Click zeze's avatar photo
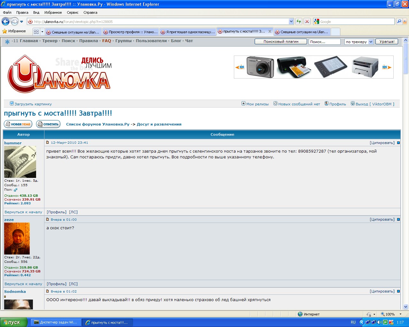 17,238
